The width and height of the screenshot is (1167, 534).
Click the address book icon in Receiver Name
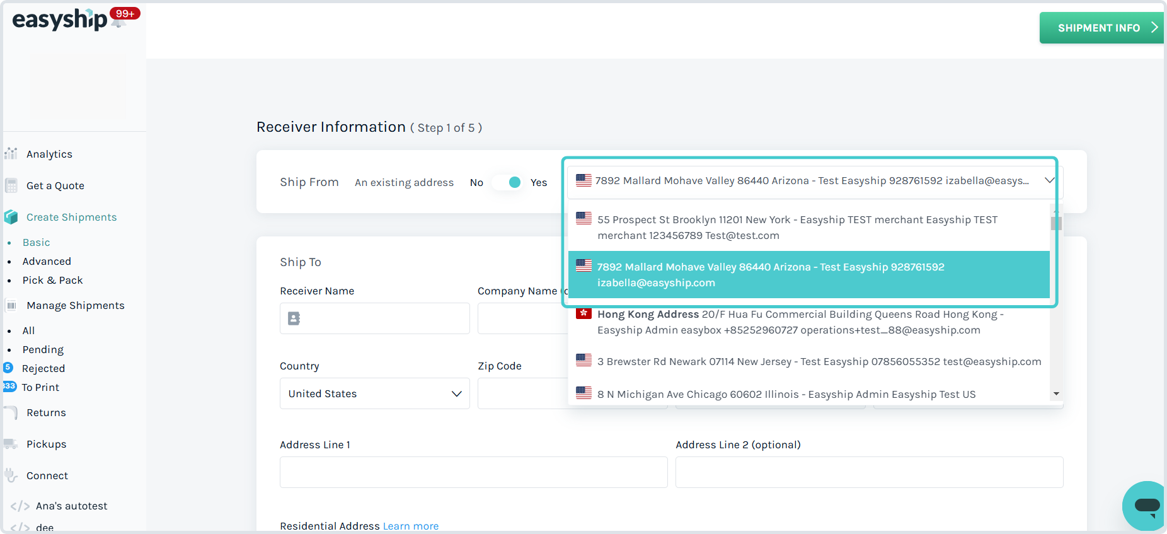point(294,318)
